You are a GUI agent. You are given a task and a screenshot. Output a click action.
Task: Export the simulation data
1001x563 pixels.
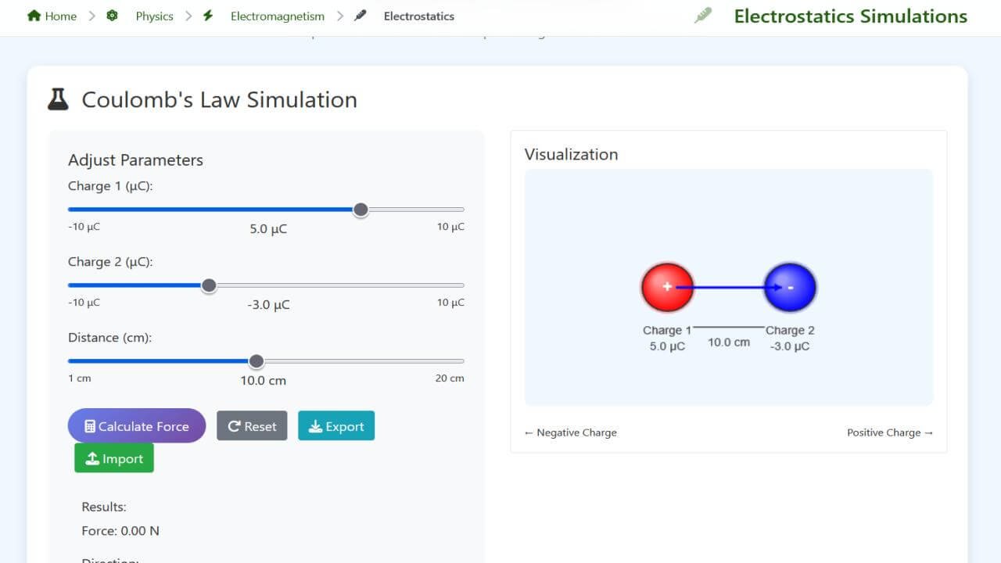click(x=336, y=426)
